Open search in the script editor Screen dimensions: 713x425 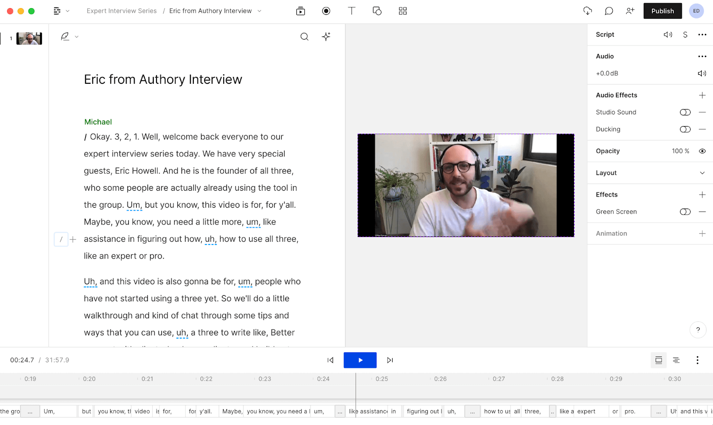pyautogui.click(x=304, y=37)
